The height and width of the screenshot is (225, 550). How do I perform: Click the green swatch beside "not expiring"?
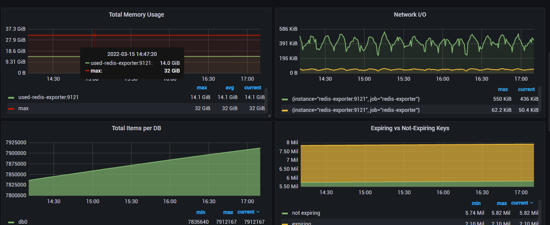pyautogui.click(x=285, y=213)
